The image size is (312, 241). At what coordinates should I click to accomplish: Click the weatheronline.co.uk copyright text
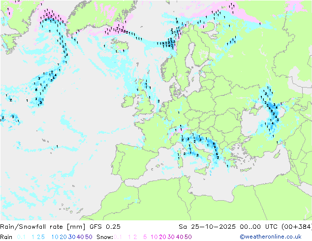[271, 237]
